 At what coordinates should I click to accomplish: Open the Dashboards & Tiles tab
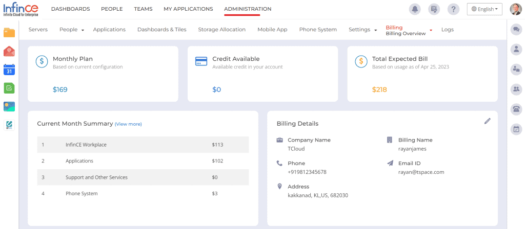[161, 29]
